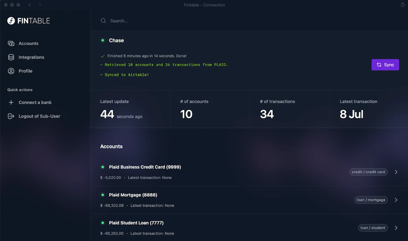Select Connect a bank quick action

[35, 103]
